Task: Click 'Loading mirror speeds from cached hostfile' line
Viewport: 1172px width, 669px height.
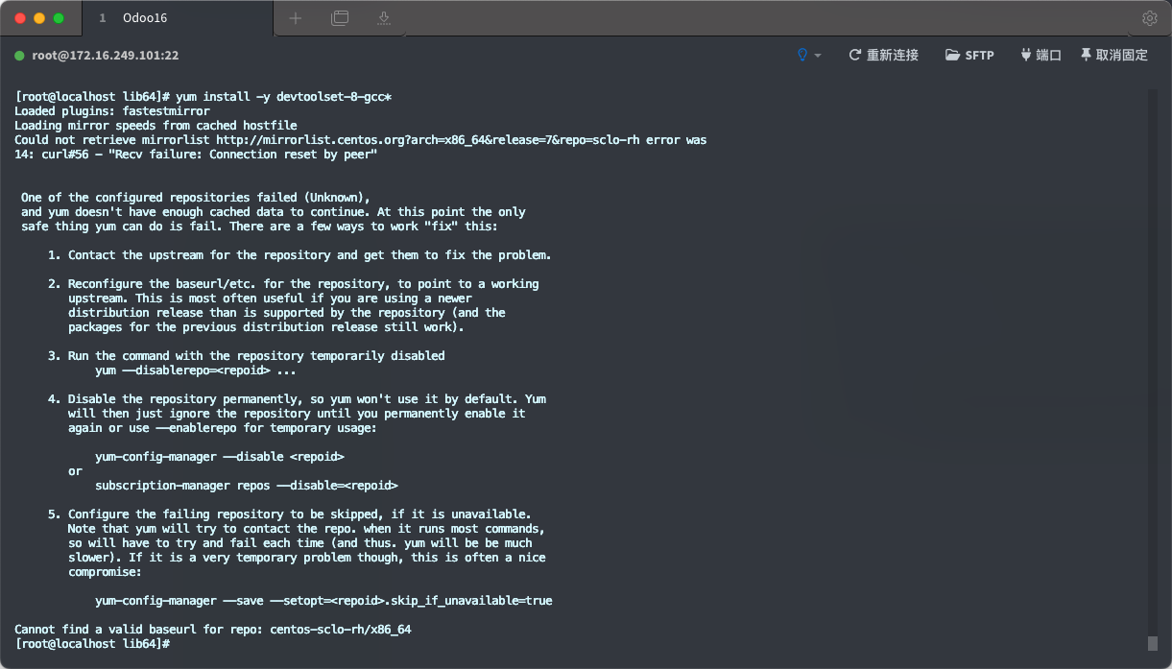Action: (155, 126)
